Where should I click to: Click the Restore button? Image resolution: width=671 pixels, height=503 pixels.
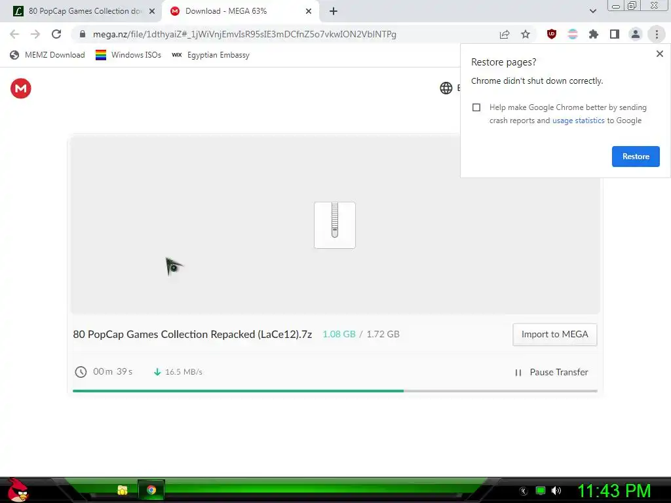[x=636, y=157]
